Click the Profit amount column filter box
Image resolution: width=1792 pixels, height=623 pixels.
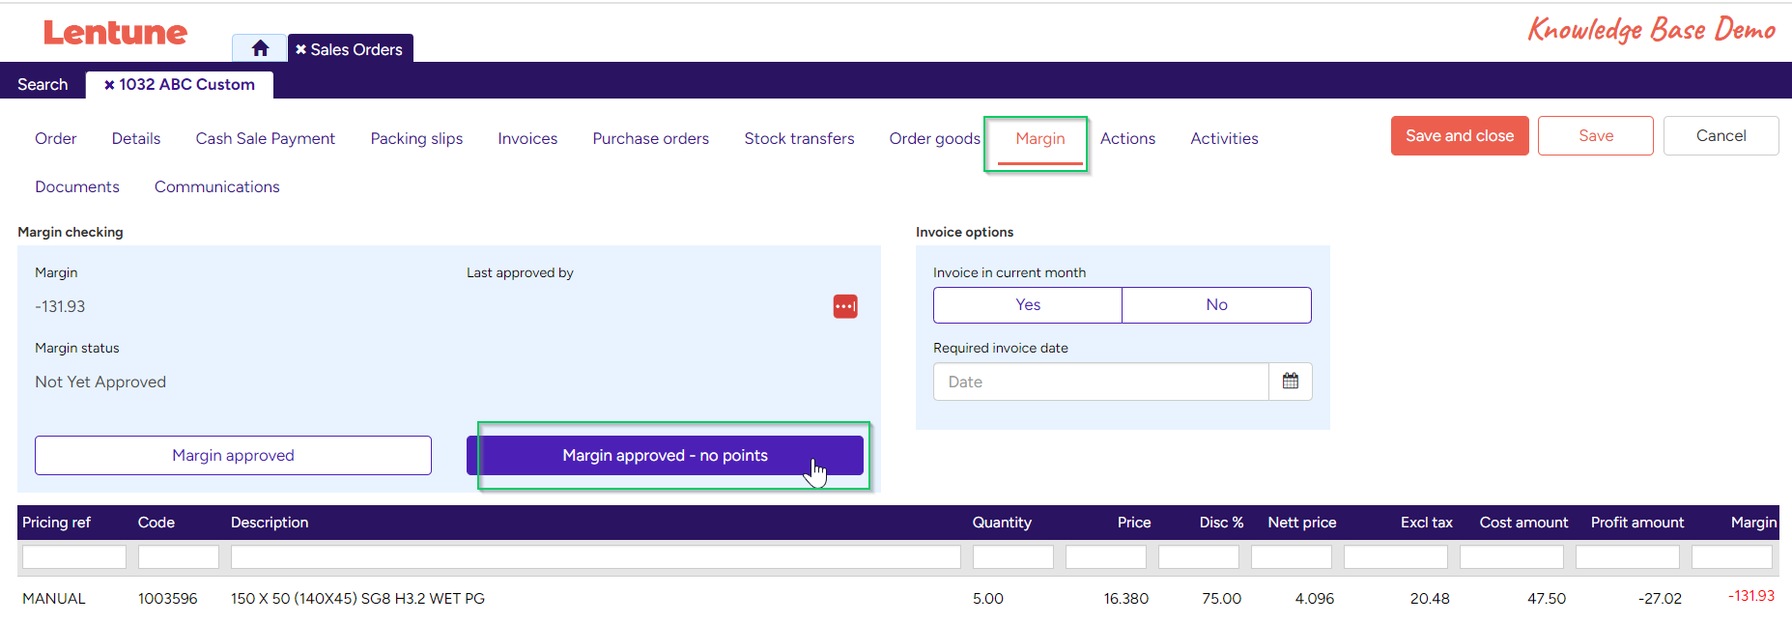tap(1628, 557)
